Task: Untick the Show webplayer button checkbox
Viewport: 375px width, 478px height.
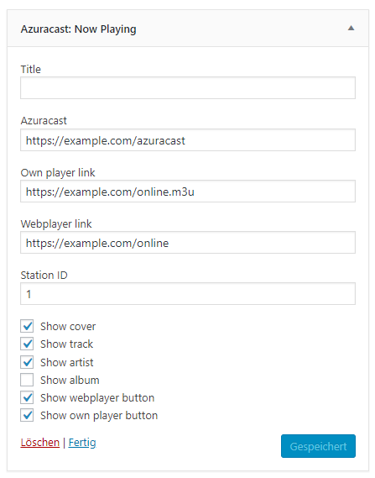Action: click(27, 397)
